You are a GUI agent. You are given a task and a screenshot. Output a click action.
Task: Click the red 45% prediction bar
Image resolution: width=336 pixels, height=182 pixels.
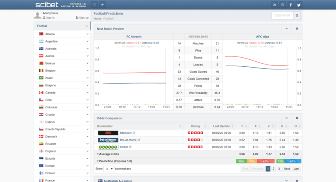[x=266, y=161]
